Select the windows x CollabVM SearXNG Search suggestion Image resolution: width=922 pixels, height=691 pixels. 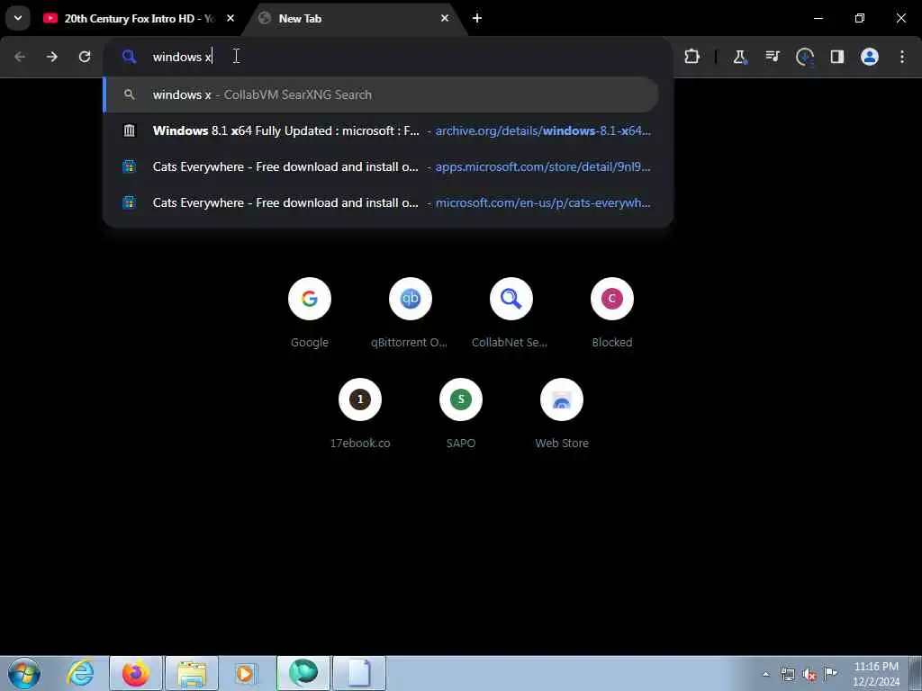(x=381, y=94)
